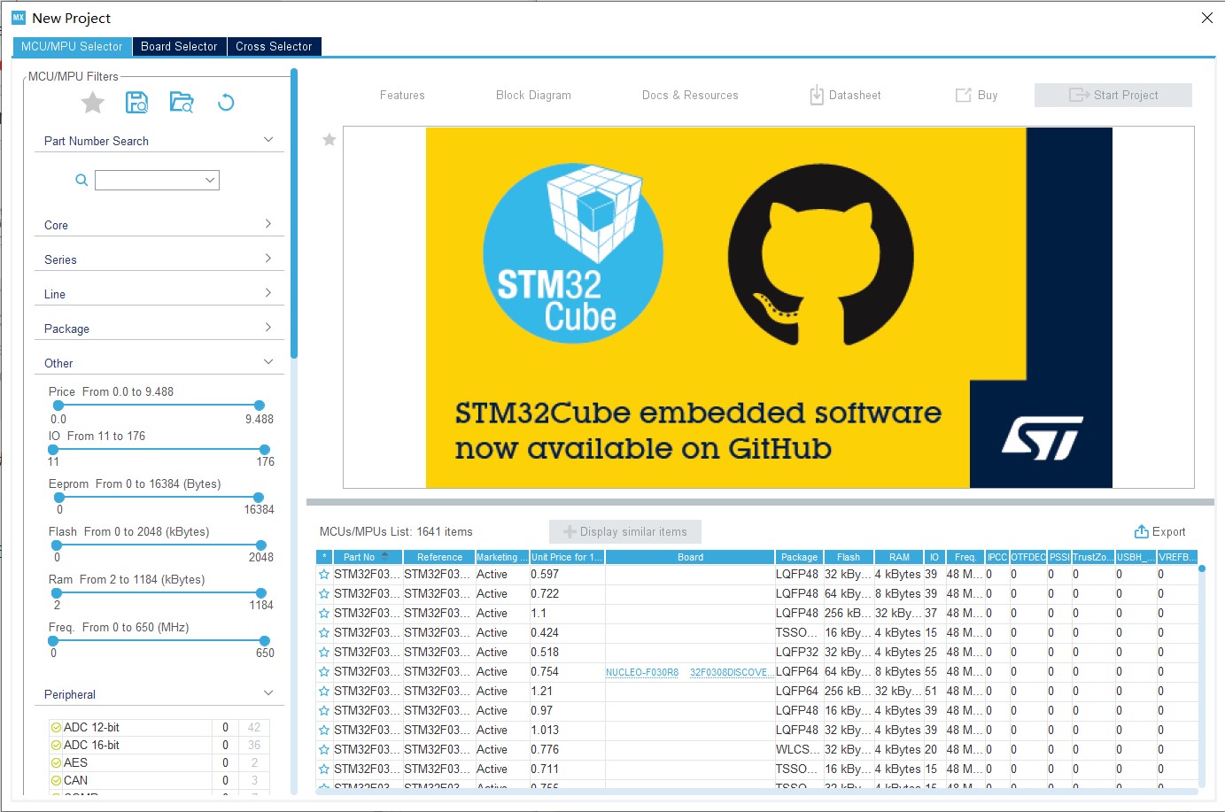1225x812 pixels.
Task: Sort by Unit Price column header
Action: pyautogui.click(x=567, y=557)
